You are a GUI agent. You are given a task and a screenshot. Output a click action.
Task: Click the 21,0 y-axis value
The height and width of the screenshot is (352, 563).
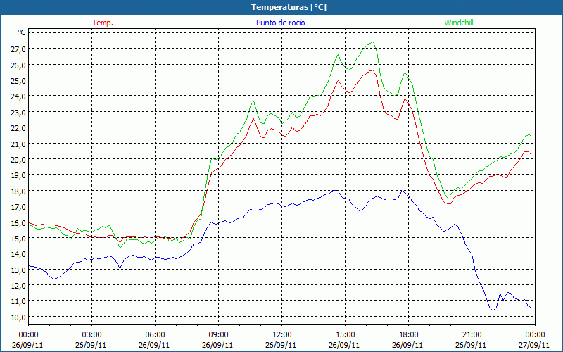coord(18,144)
